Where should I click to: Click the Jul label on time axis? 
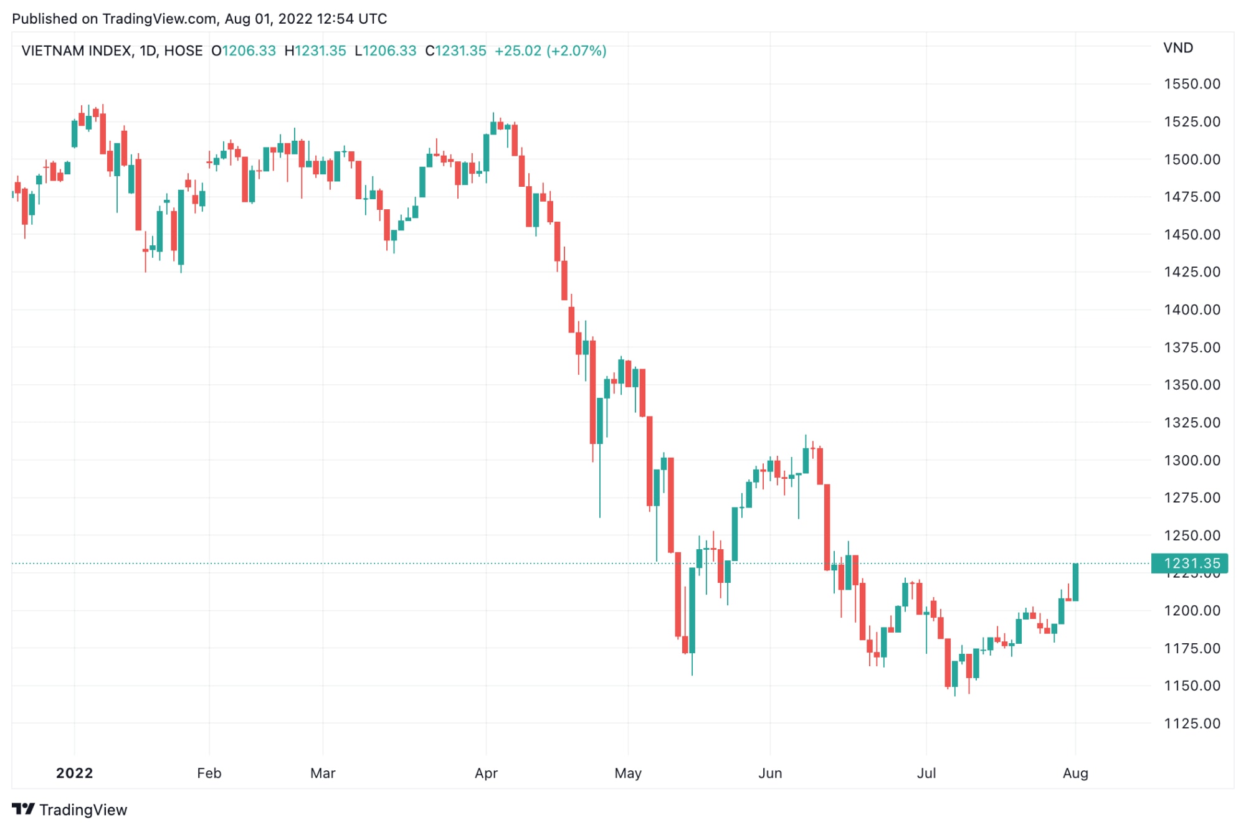pos(926,773)
